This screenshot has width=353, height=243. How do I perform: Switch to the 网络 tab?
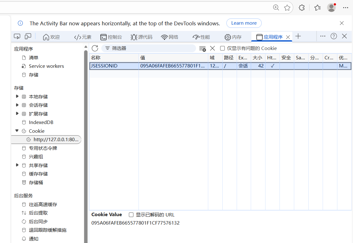coord(169,37)
